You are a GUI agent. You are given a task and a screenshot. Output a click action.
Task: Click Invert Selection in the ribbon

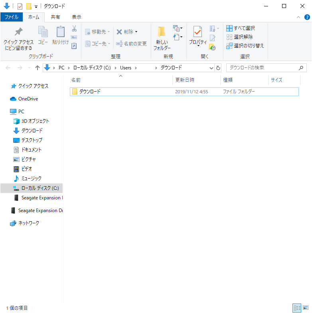(x=245, y=46)
